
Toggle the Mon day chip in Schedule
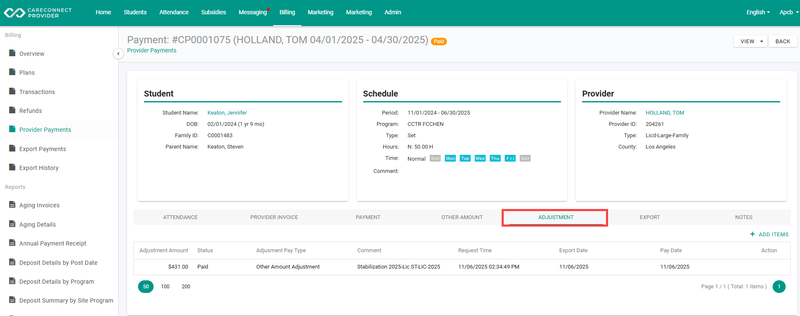tap(450, 158)
